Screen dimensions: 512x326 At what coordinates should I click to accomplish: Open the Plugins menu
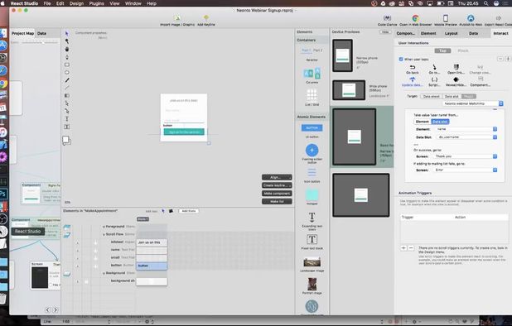tap(96, 3)
